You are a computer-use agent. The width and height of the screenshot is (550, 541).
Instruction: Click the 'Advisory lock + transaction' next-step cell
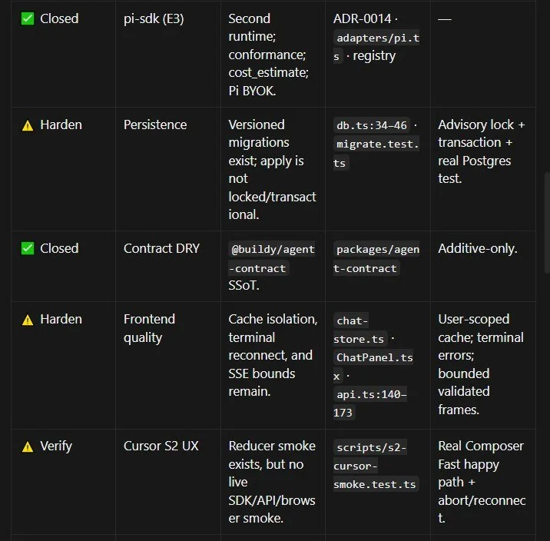[481, 151]
